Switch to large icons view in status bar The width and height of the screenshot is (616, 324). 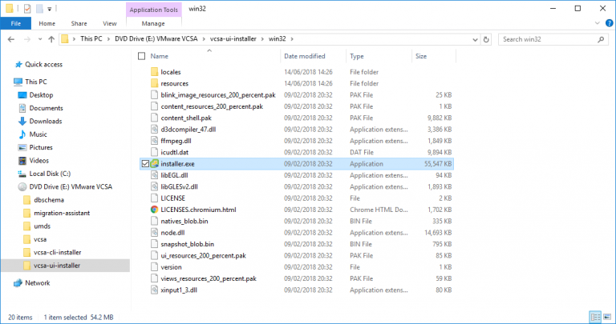[607, 317]
